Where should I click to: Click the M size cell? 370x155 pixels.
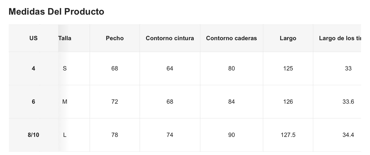point(65,102)
